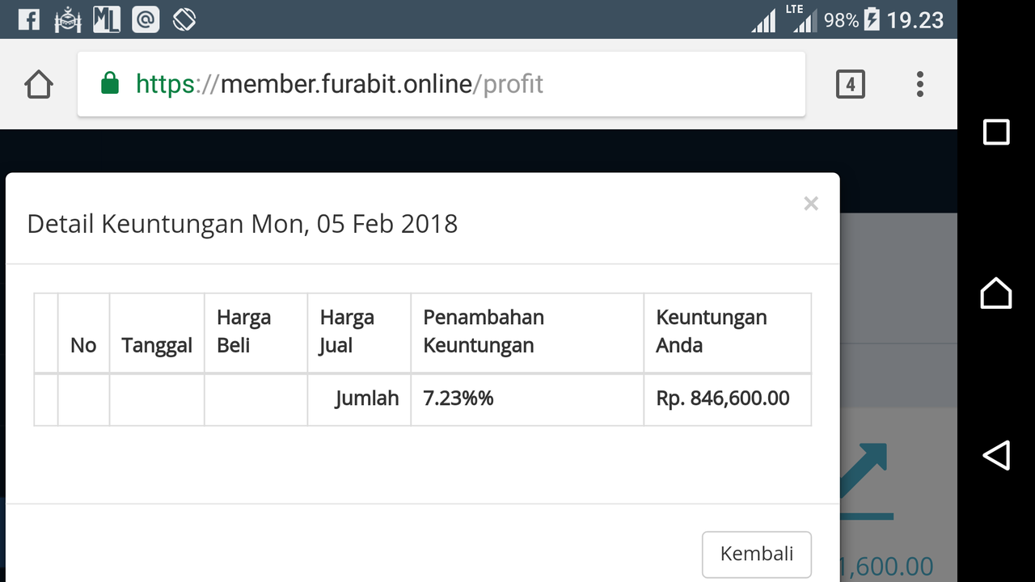Open recent apps with the square button
The width and height of the screenshot is (1035, 582).
(x=996, y=132)
